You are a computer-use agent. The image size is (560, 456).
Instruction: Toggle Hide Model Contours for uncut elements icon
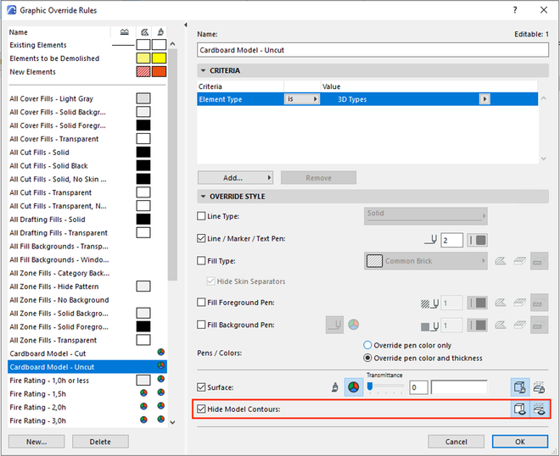coord(520,409)
